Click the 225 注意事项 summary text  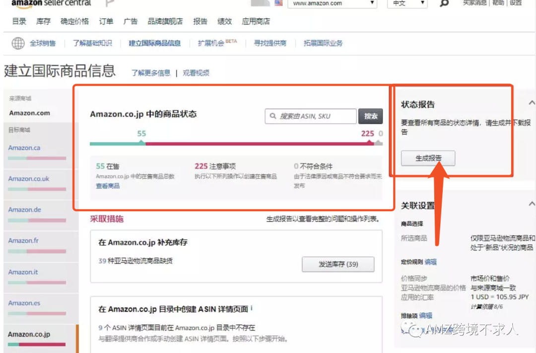click(x=215, y=166)
